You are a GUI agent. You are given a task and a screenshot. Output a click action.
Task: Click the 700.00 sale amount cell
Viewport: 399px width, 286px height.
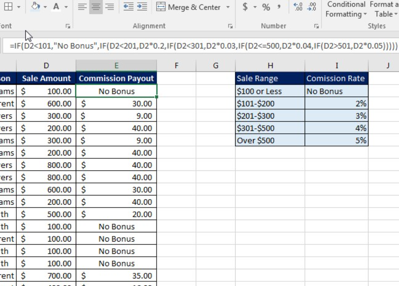[x=46, y=276]
